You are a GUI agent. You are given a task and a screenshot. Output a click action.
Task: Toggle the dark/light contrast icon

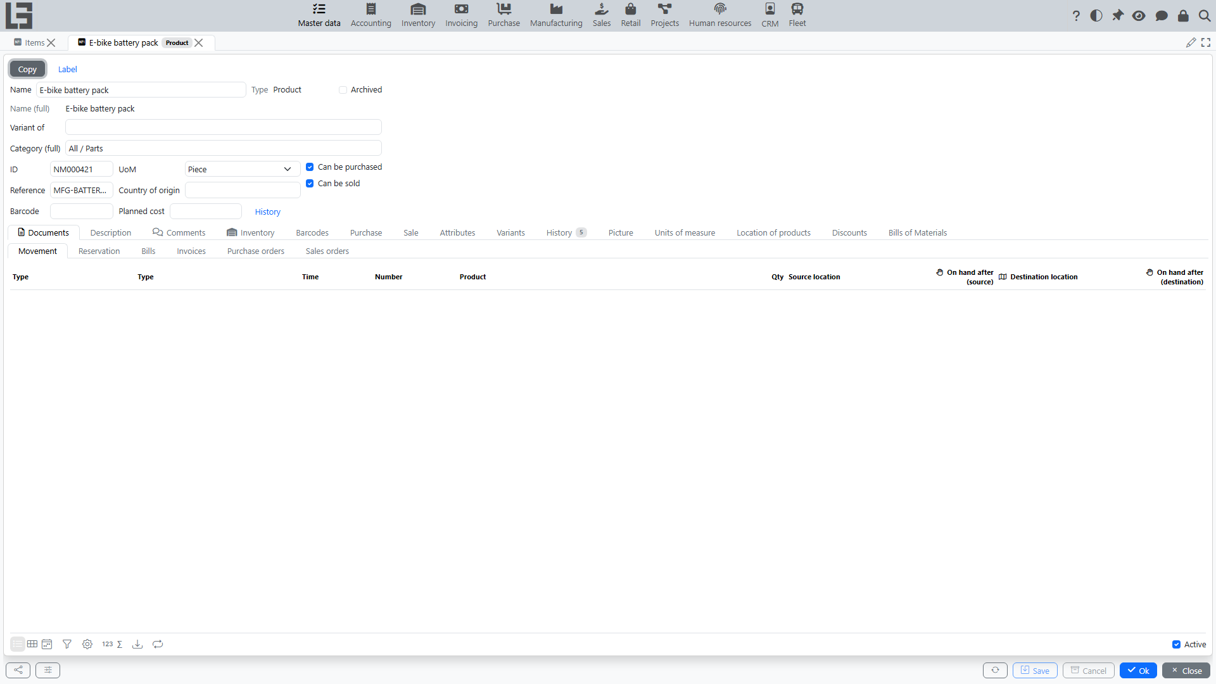click(x=1096, y=16)
